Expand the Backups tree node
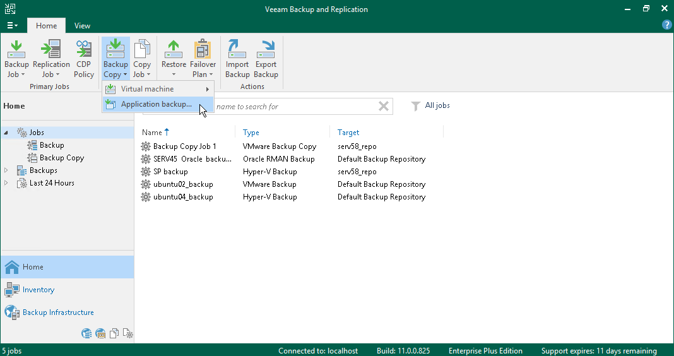 coord(6,170)
